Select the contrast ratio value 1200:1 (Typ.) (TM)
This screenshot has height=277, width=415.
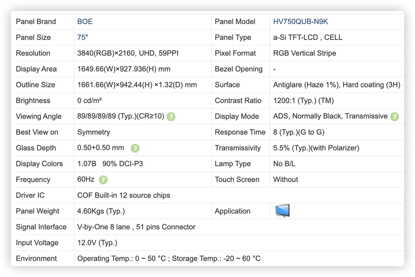tap(303, 101)
